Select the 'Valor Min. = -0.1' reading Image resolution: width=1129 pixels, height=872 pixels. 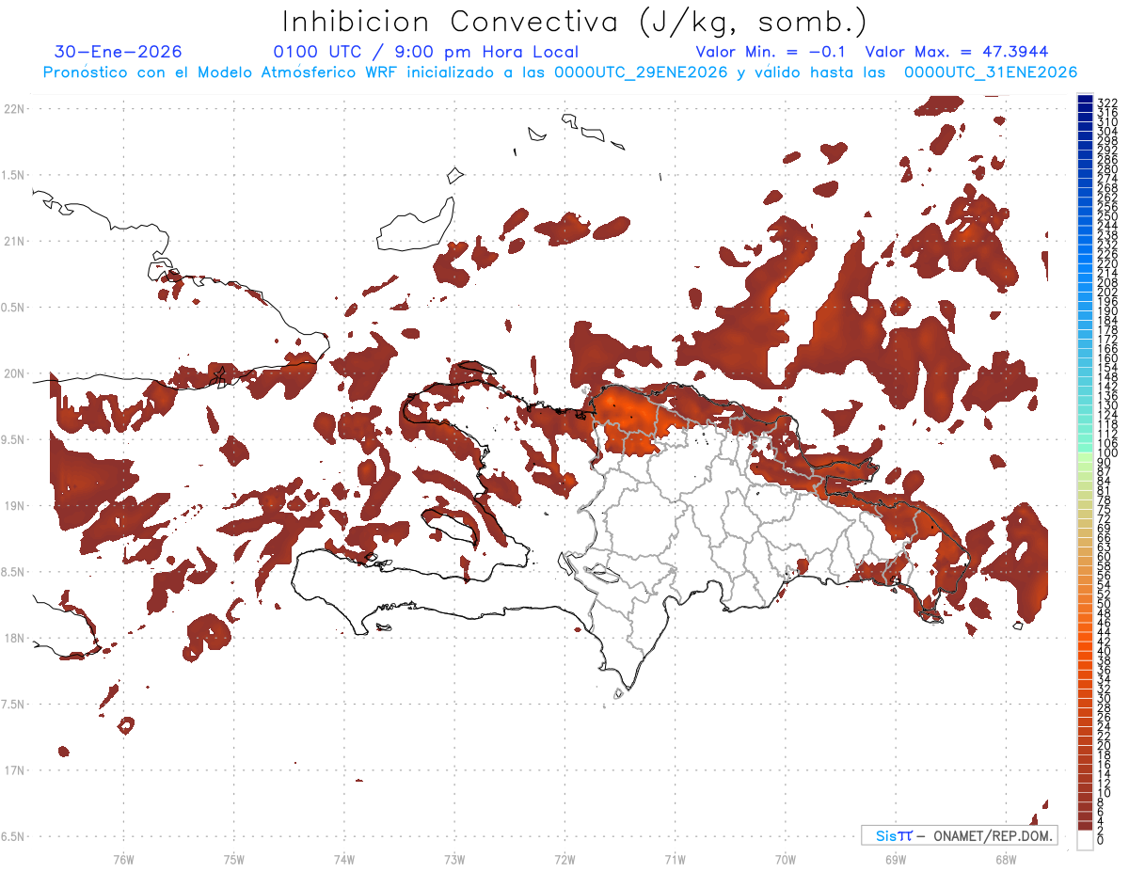(771, 52)
